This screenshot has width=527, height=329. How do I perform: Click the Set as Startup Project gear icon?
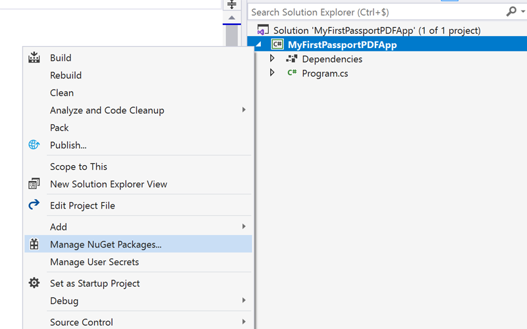pyautogui.click(x=34, y=283)
